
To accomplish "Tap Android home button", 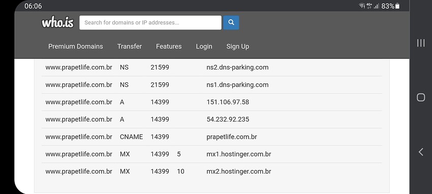I will point(421,98).
